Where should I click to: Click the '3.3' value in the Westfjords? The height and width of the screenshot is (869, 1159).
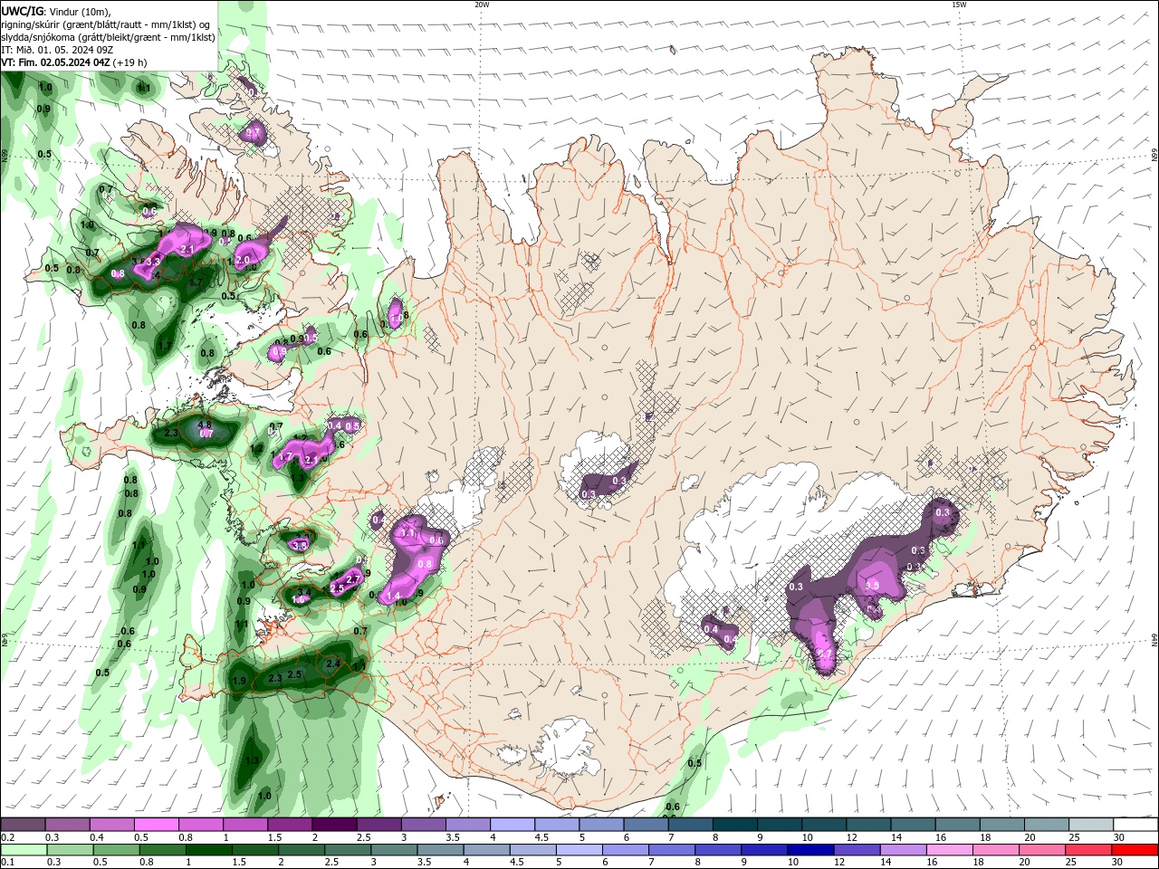[x=153, y=262]
